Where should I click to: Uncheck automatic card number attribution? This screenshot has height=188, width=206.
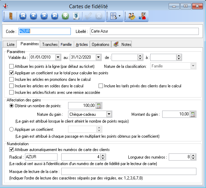[12, 150]
